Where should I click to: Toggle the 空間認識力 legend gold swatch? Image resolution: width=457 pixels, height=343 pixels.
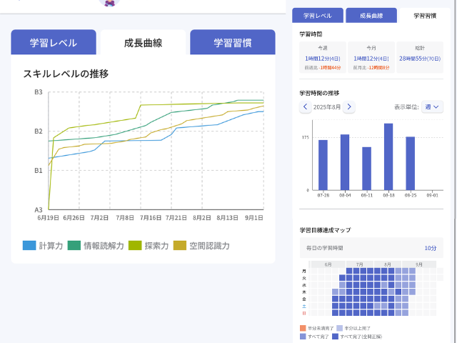click(x=179, y=245)
